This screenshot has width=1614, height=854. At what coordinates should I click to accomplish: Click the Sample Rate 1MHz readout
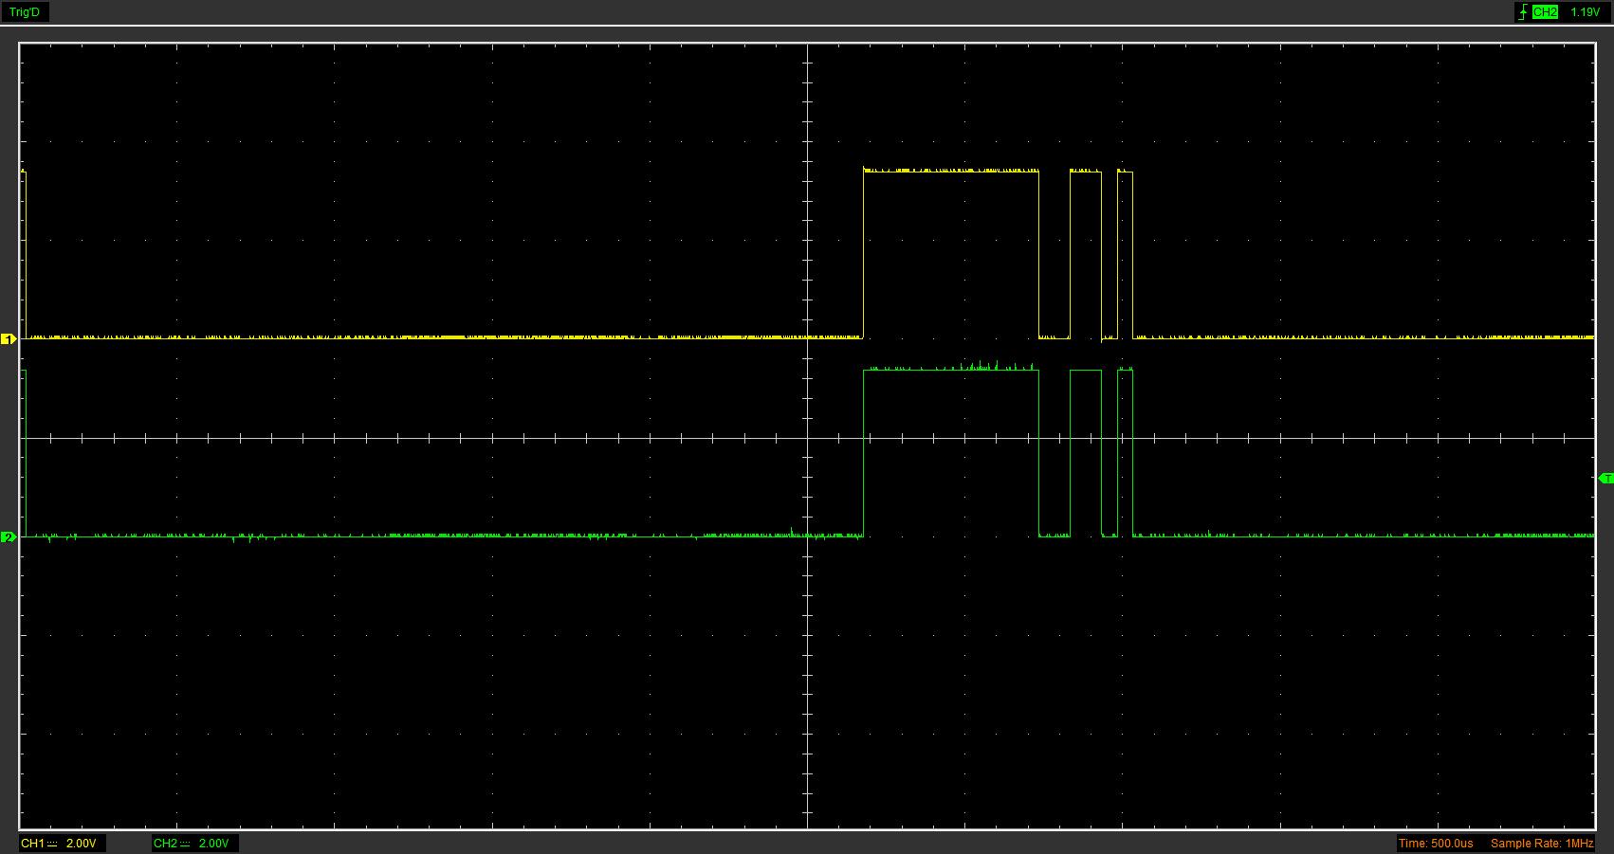1541,844
